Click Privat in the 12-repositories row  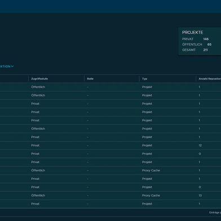(x=36, y=145)
